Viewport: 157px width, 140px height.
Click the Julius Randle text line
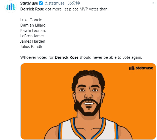tap(32, 47)
